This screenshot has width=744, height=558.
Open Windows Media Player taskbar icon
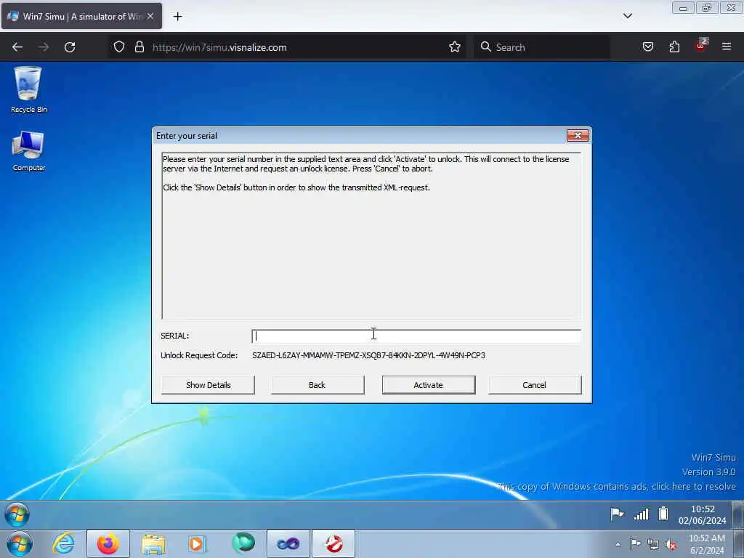[198, 543]
